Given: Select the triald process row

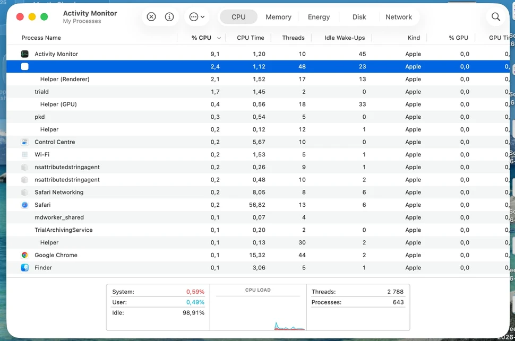Looking at the screenshot, I should coord(258,92).
